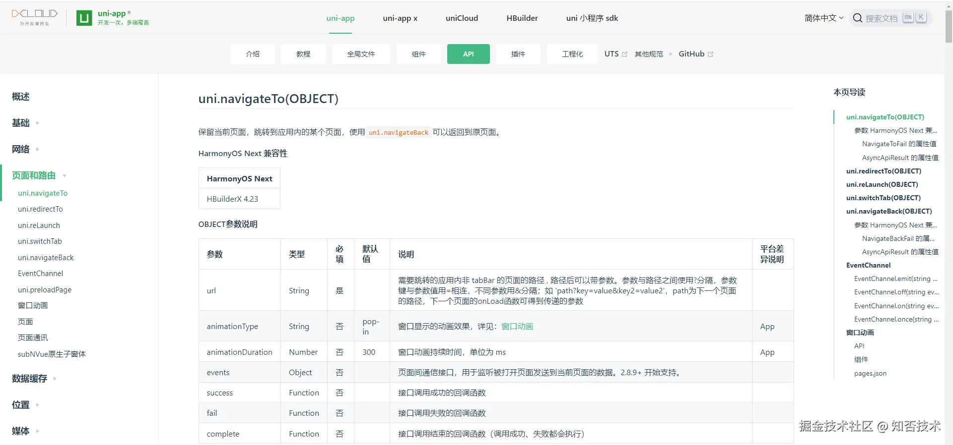953x445 pixels.
Task: Jump to EventChannel.off entry in page guide
Action: (896, 292)
